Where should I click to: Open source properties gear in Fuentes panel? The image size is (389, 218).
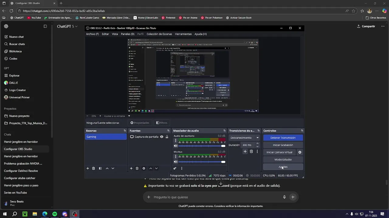point(144,168)
